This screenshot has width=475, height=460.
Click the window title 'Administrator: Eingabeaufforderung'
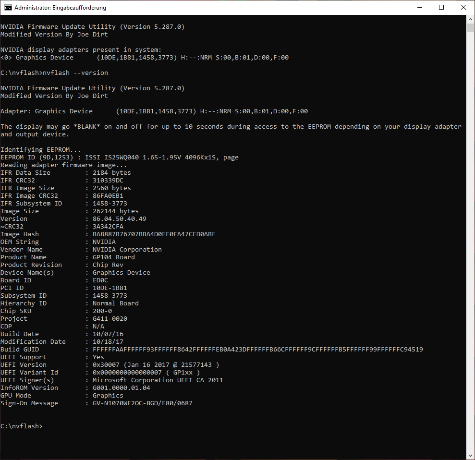(60, 8)
